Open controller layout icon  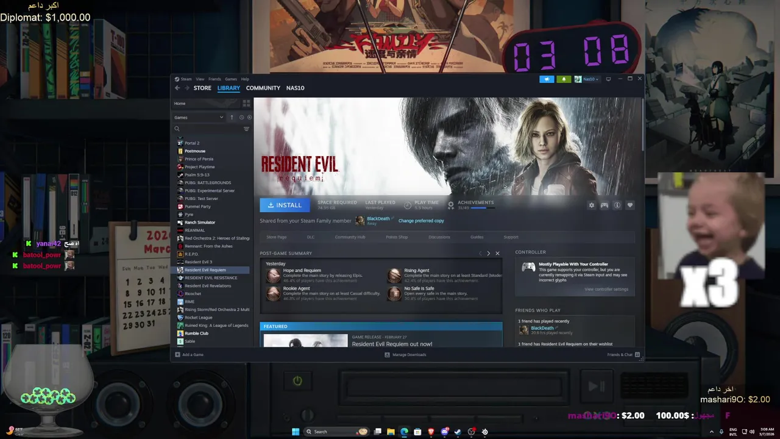pos(604,205)
